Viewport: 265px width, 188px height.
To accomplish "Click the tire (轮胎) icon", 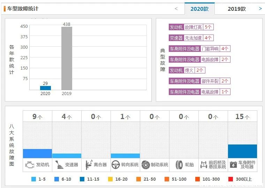I will pyautogui.click(x=179, y=165).
